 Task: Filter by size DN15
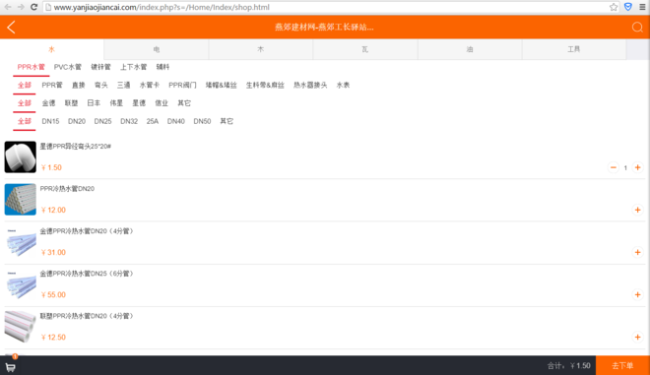tap(50, 121)
